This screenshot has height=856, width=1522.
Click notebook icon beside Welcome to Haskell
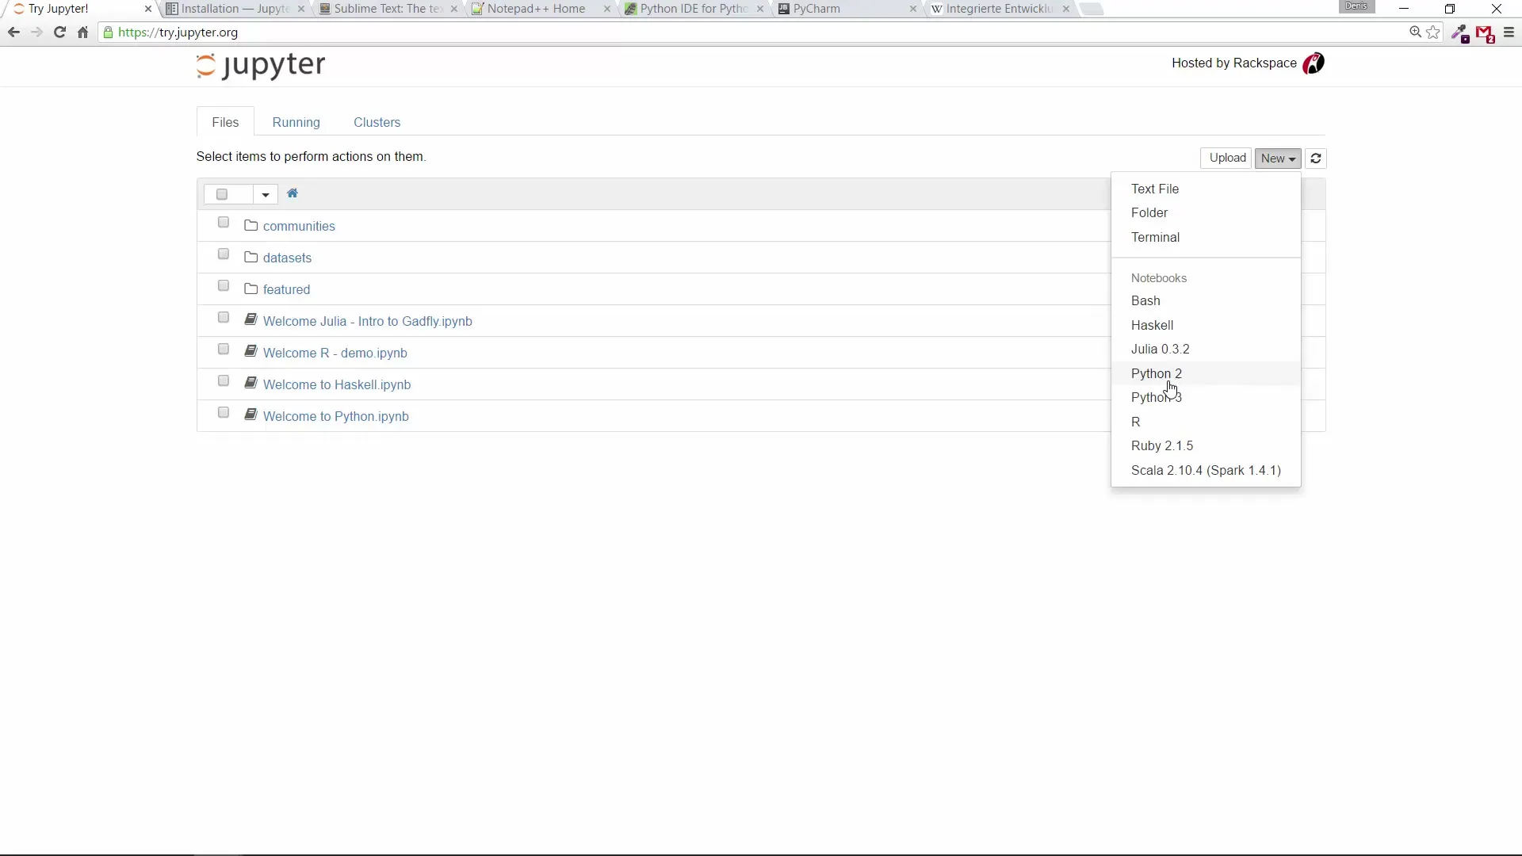pos(250,382)
